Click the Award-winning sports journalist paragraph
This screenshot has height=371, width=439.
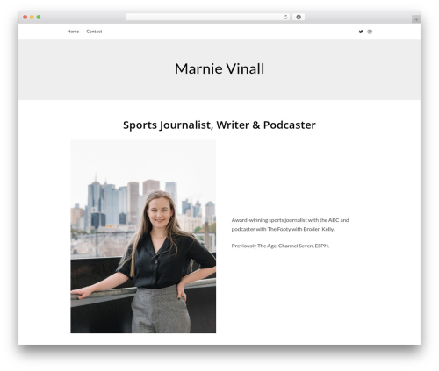(290, 225)
